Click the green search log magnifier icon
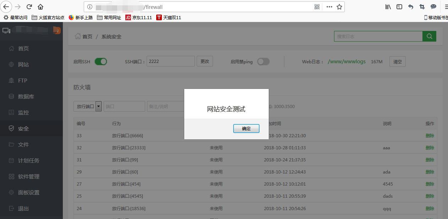The width and height of the screenshot is (448, 219). click(x=429, y=36)
